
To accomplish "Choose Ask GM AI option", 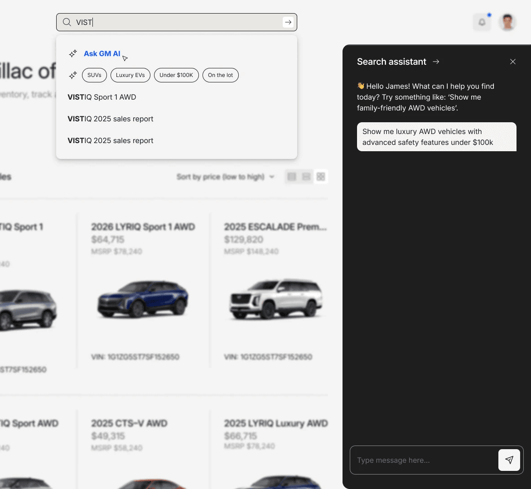I will tap(102, 54).
